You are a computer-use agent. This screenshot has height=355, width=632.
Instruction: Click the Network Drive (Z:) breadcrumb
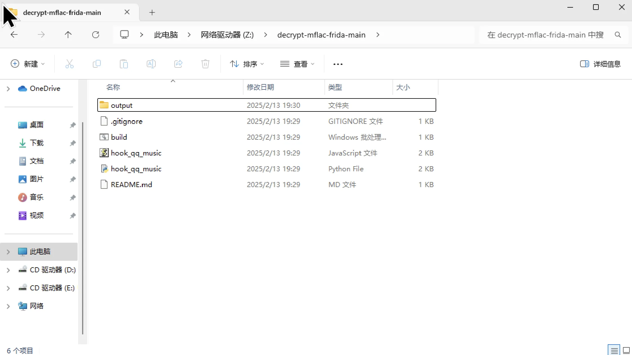(x=227, y=35)
